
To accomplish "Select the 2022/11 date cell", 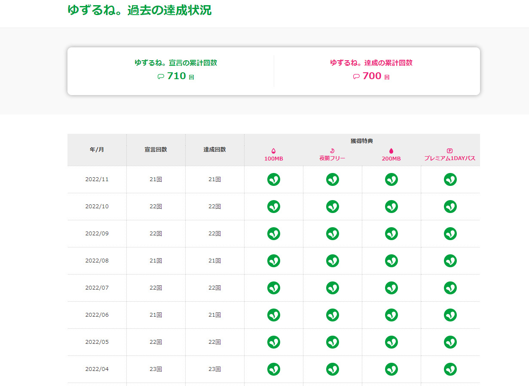I will click(x=97, y=179).
